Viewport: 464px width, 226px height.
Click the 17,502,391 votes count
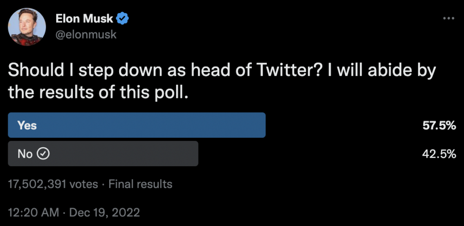pyautogui.click(x=53, y=184)
